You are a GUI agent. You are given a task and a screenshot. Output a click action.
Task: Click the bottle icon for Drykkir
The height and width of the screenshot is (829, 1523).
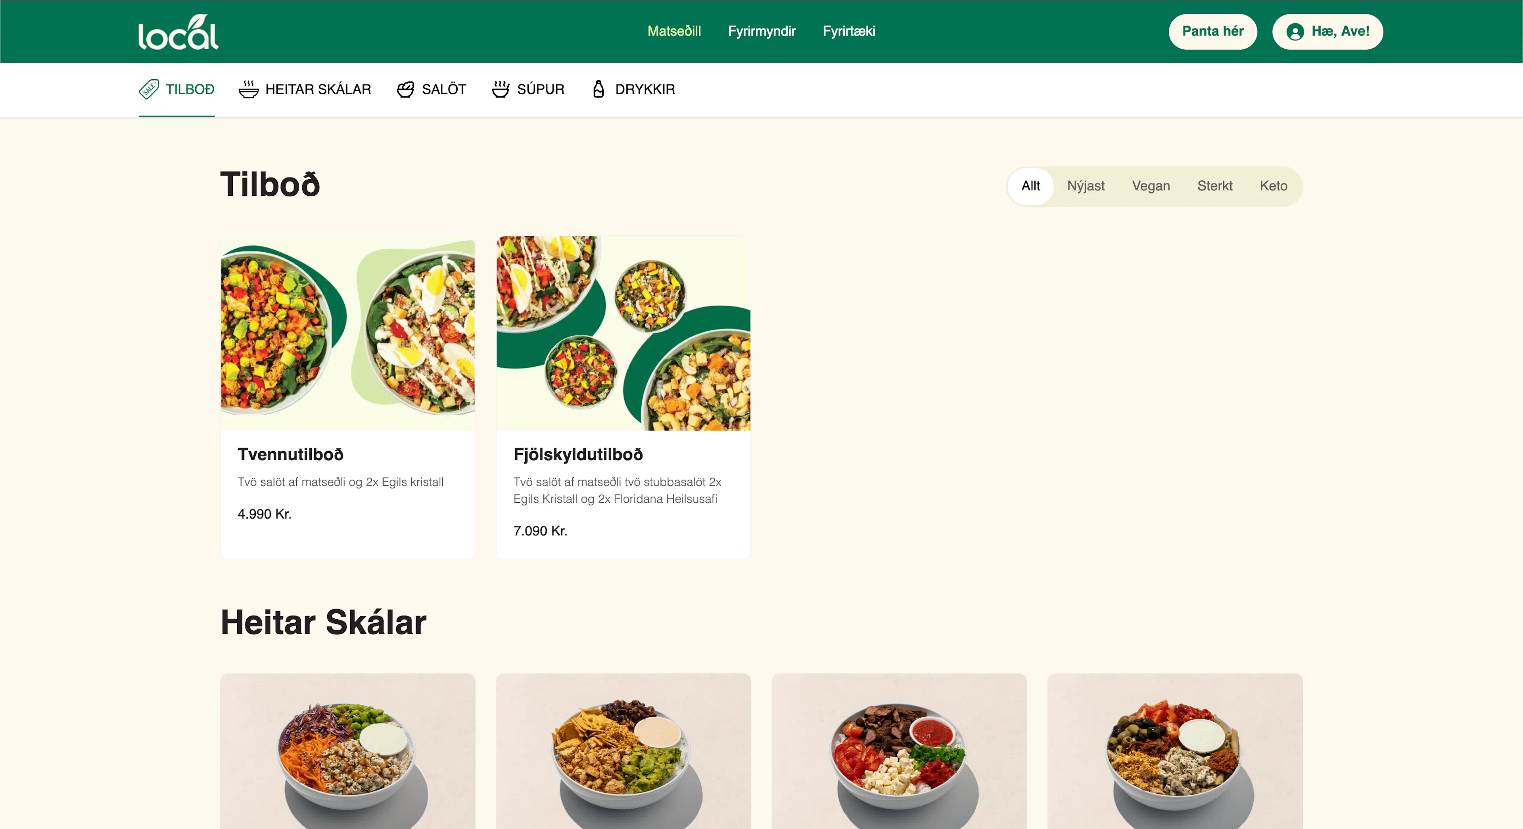pyautogui.click(x=598, y=89)
